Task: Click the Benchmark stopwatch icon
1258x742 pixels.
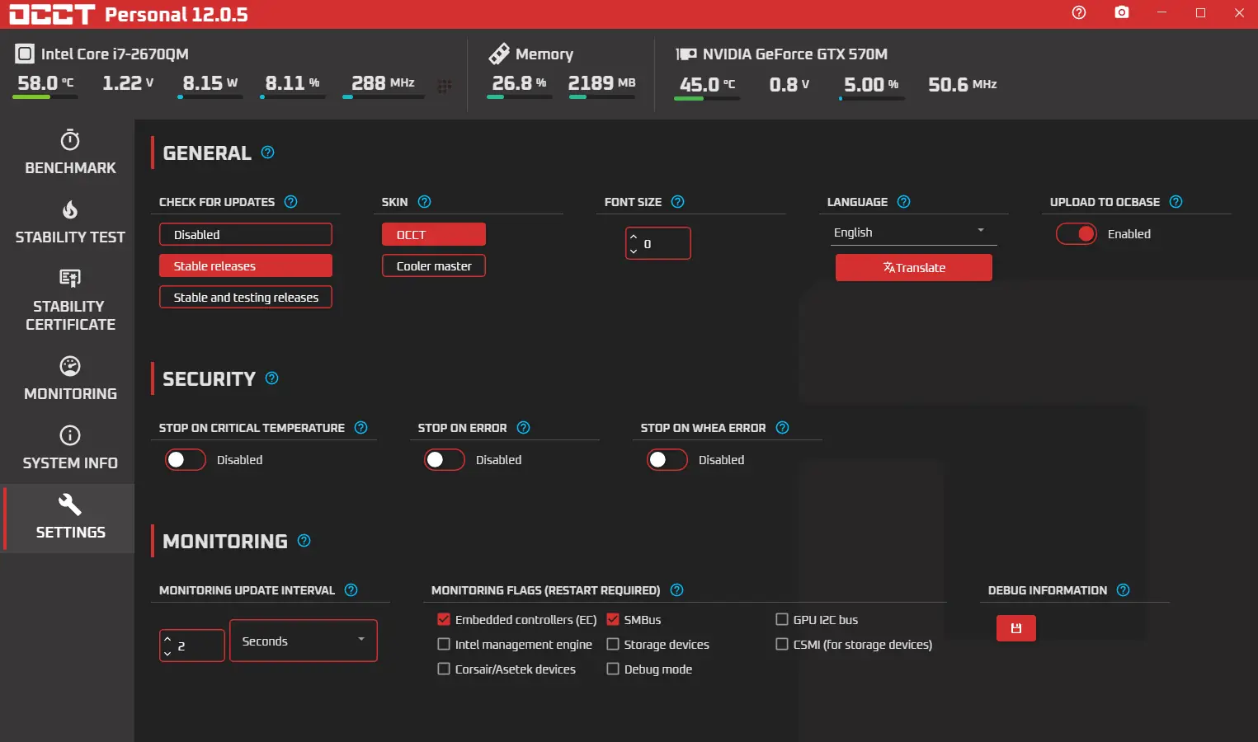Action: (70, 139)
